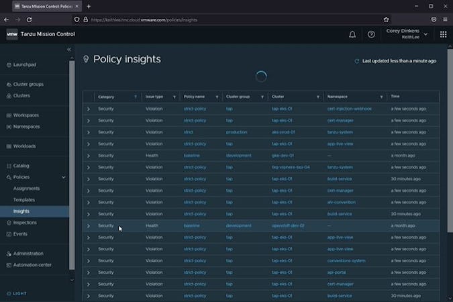453x302 pixels.
Task: Filter the Cluster group column
Action: click(262, 97)
